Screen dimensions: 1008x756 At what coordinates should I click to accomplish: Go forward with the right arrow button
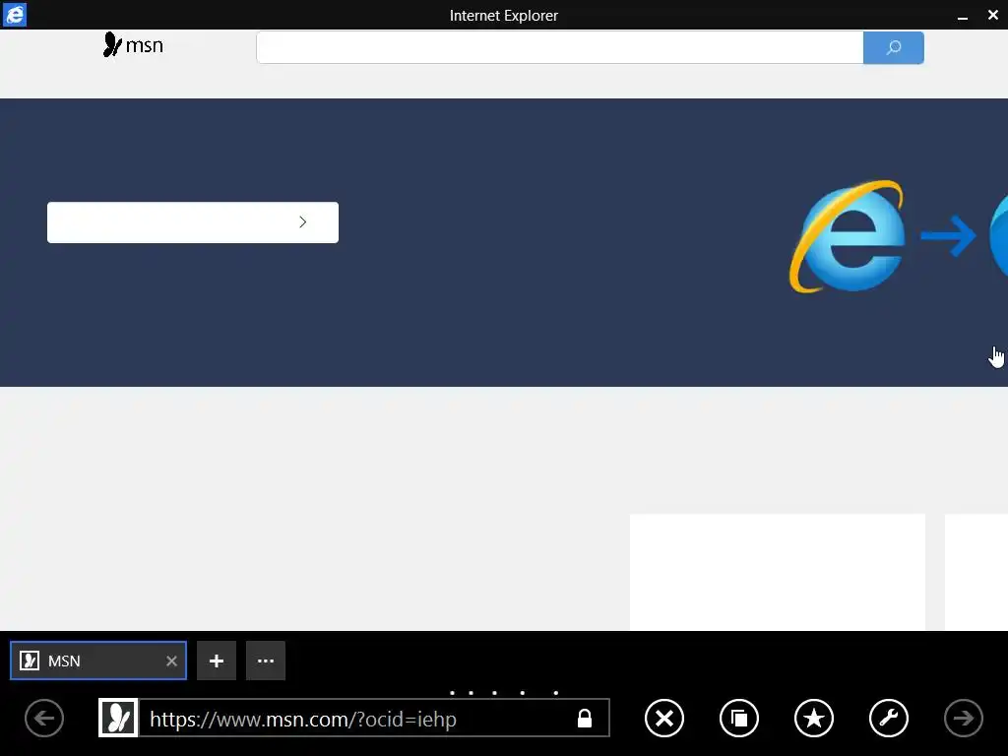pyautogui.click(x=963, y=718)
